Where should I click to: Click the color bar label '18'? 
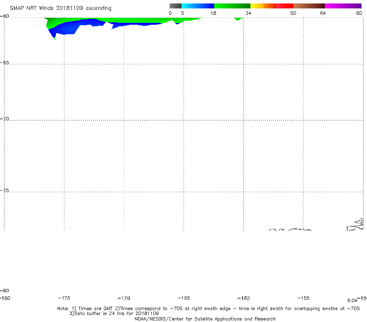pos(213,13)
